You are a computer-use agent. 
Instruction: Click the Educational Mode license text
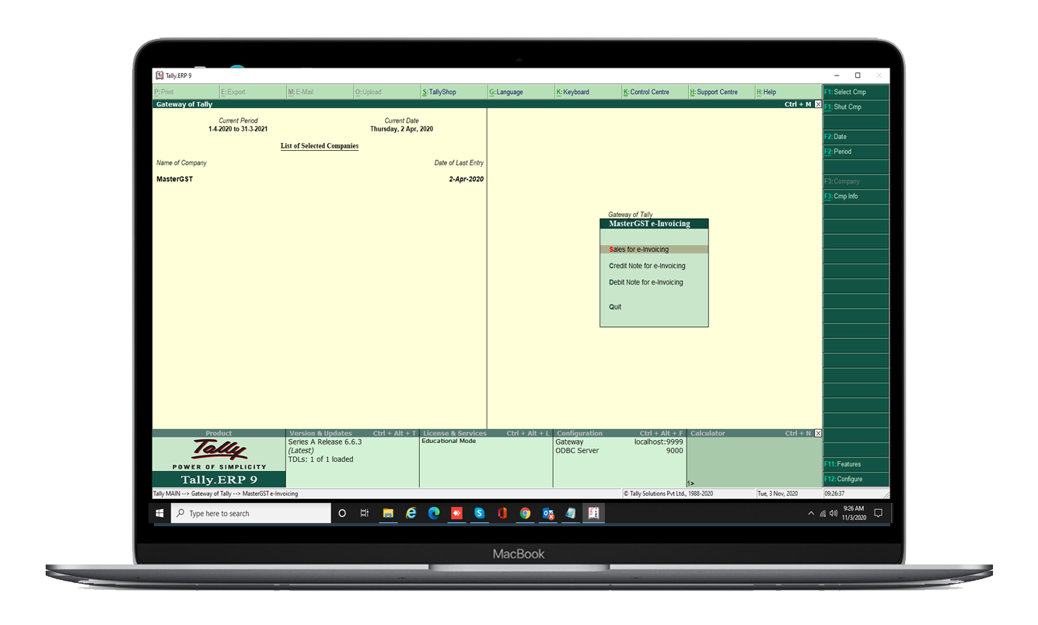[449, 441]
